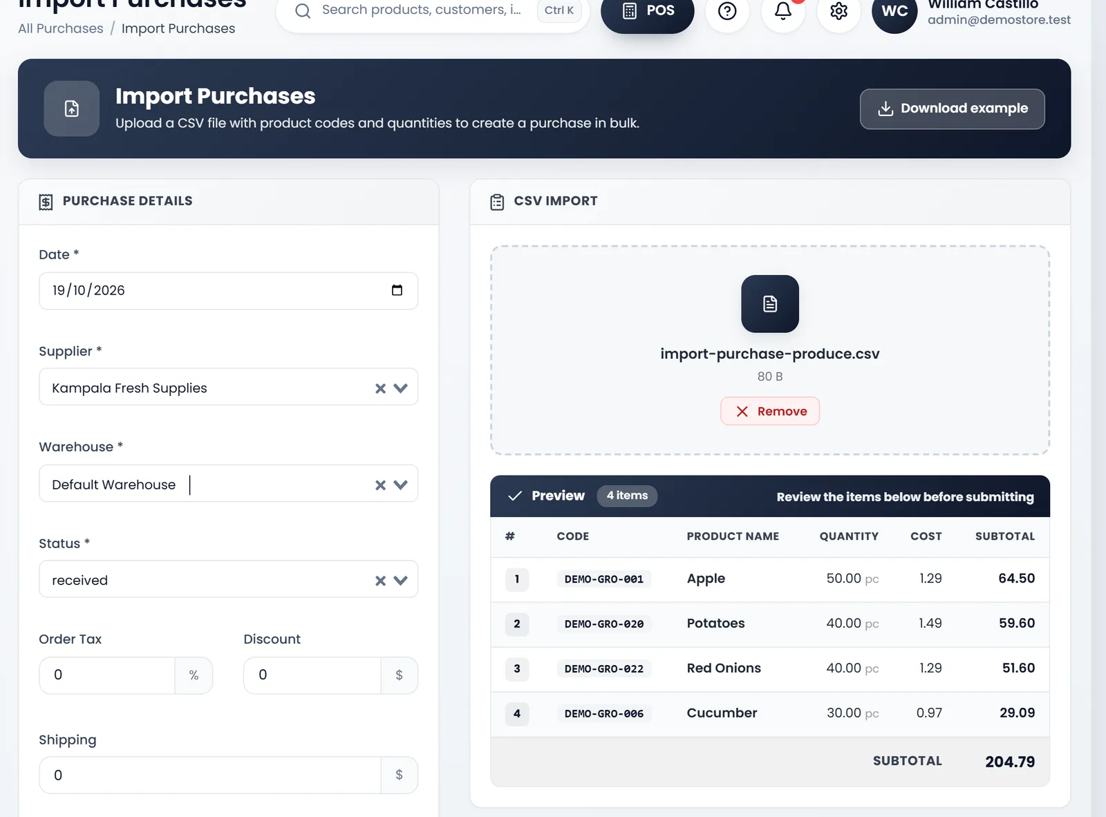This screenshot has height=817, width=1106.
Task: Click the DEMO-GRO-001 code cell
Action: (x=604, y=579)
